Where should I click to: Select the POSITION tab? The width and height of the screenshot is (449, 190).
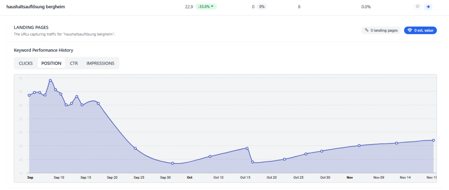[x=51, y=63]
